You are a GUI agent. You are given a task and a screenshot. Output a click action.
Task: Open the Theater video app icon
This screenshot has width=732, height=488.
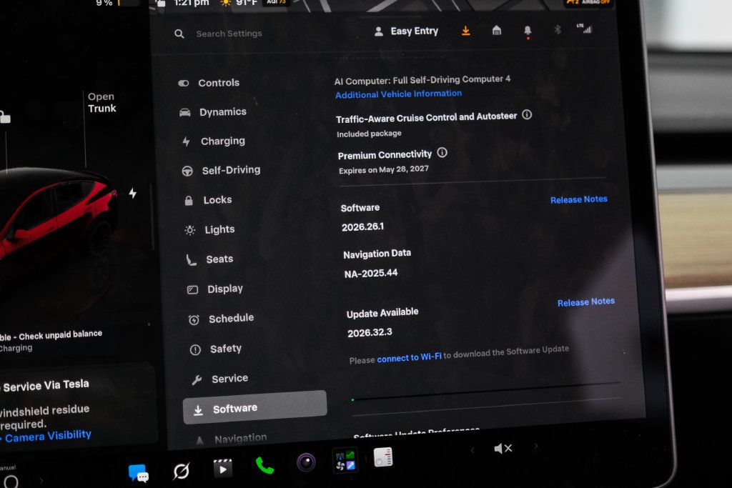(x=223, y=468)
